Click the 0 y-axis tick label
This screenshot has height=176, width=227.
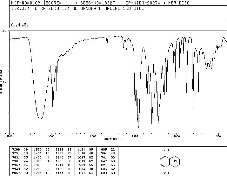click(x=5, y=133)
